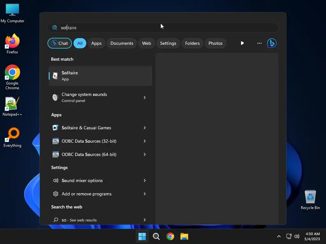Click the volume icon in system tray
Viewport: 326px width, 244px height.
point(297,236)
